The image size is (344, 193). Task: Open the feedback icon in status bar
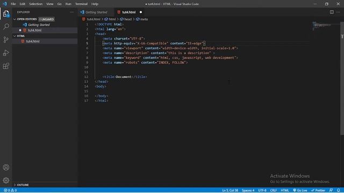331,190
